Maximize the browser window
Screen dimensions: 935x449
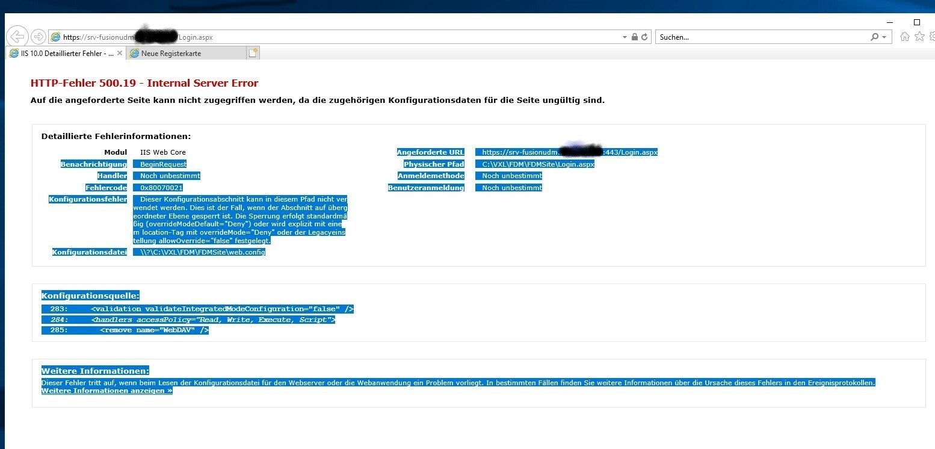pyautogui.click(x=917, y=22)
